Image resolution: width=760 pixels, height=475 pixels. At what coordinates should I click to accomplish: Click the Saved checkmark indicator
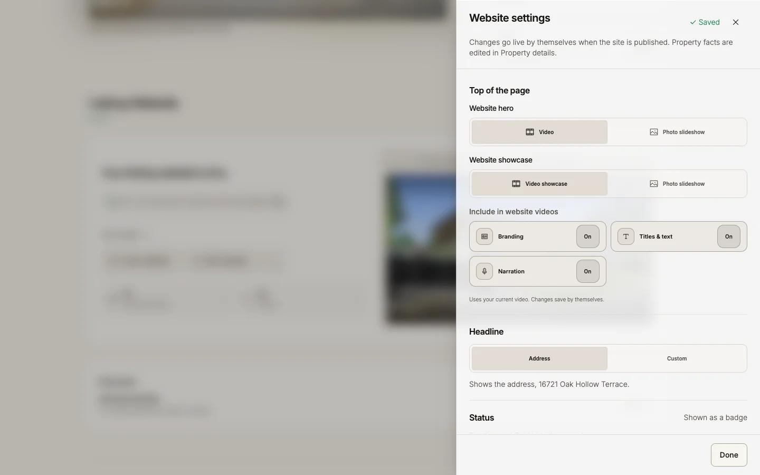click(x=705, y=22)
